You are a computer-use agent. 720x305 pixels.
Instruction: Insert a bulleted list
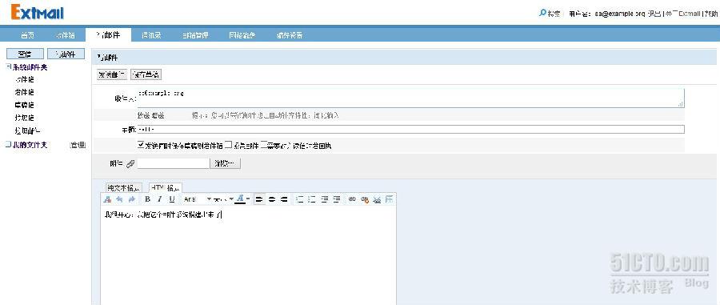click(312, 199)
